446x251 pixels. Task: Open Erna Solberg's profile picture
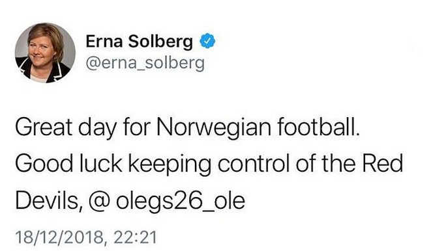45,53
